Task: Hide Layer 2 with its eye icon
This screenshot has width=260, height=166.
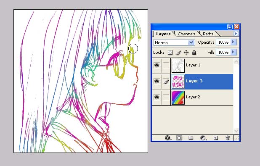Action: coord(157,97)
